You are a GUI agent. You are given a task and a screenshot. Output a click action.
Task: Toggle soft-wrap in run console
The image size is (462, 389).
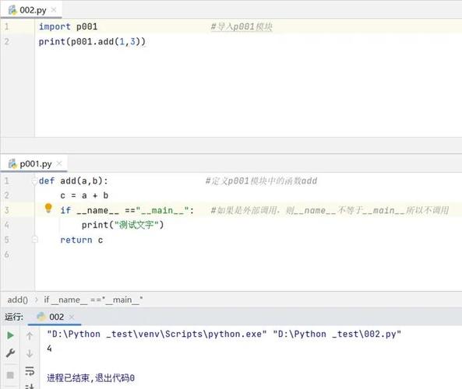30,371
